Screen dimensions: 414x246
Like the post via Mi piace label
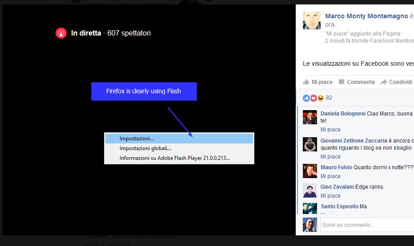(322, 82)
